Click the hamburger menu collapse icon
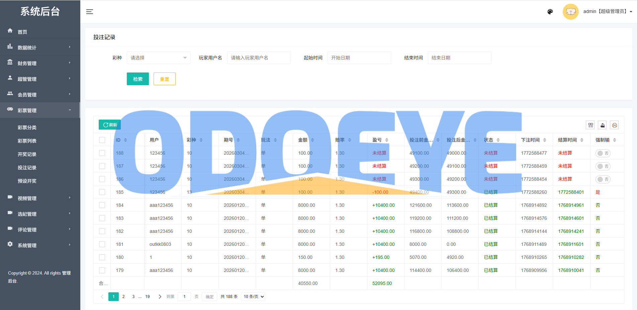Image resolution: width=637 pixels, height=310 pixels. pyautogui.click(x=90, y=12)
